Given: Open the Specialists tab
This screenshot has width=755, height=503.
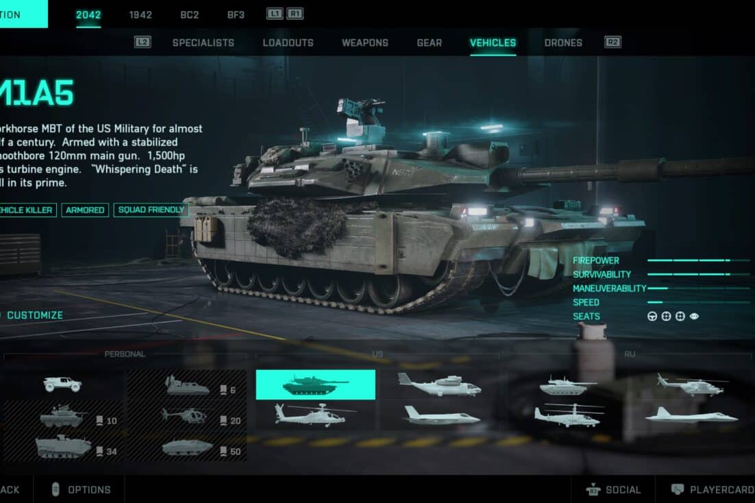Looking at the screenshot, I should [203, 42].
